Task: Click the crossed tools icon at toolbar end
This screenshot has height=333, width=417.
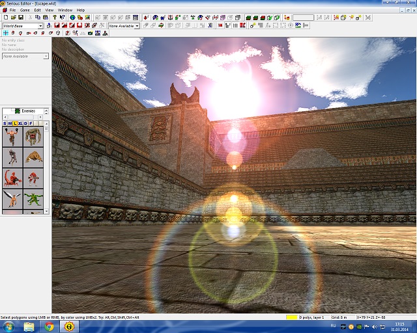Action: (x=367, y=18)
